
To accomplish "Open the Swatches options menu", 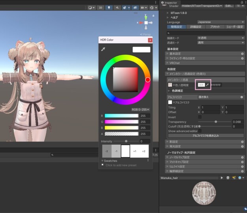I will click(x=148, y=160).
